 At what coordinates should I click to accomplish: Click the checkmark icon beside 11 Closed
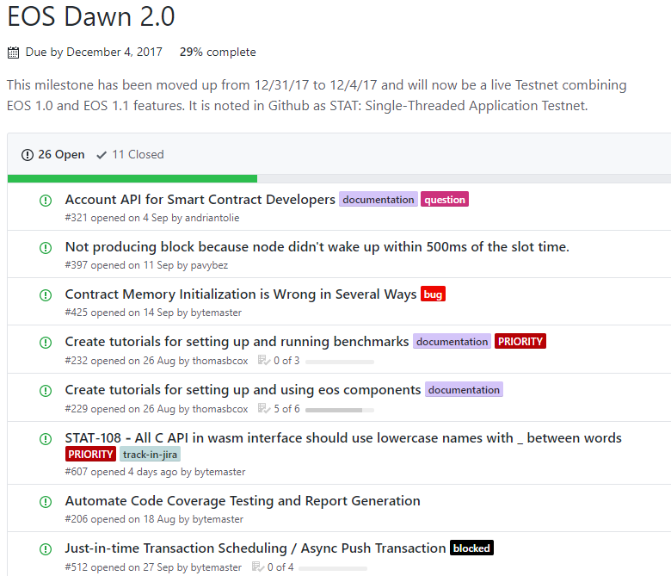click(x=102, y=155)
